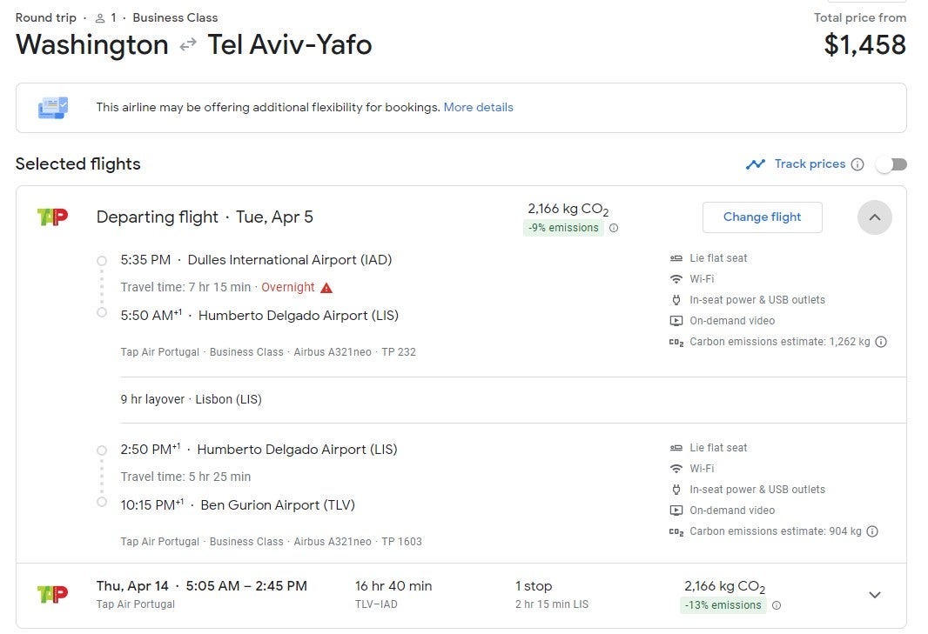Click the Washington to Tel Aviv-Yafo heading

(x=193, y=44)
